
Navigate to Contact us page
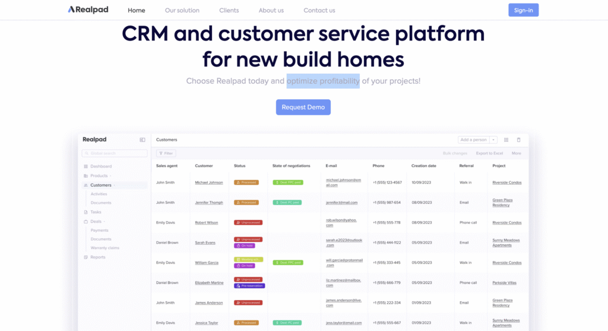319,10
